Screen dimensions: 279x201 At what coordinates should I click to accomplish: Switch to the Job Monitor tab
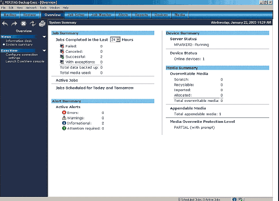pos(101,15)
